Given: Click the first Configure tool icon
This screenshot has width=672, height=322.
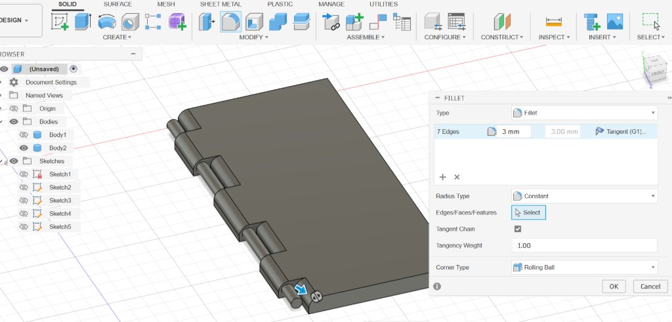Looking at the screenshot, I should click(433, 22).
